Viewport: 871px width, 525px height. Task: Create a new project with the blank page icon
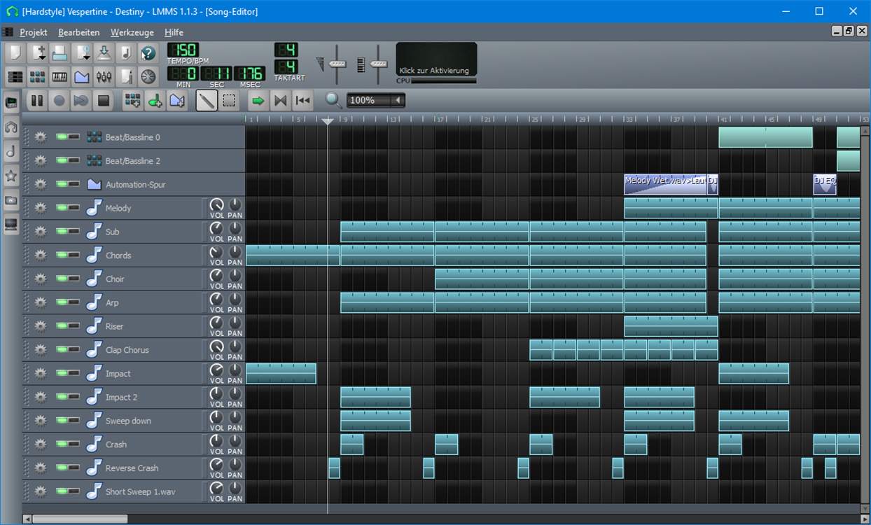[x=15, y=53]
